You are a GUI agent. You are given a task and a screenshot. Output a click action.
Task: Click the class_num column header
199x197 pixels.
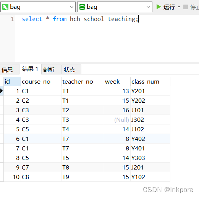[x=150, y=81]
